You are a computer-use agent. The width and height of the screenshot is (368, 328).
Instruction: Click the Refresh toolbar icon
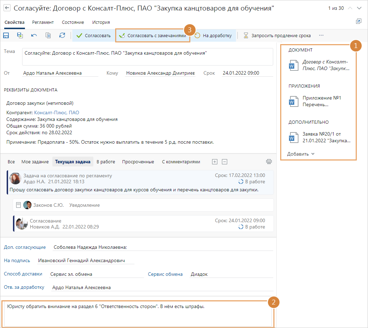62,35
